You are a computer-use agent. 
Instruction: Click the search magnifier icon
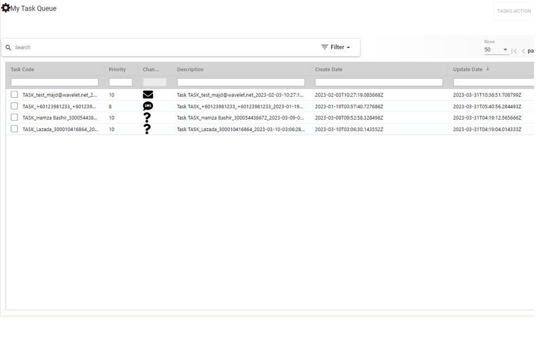coord(8,48)
